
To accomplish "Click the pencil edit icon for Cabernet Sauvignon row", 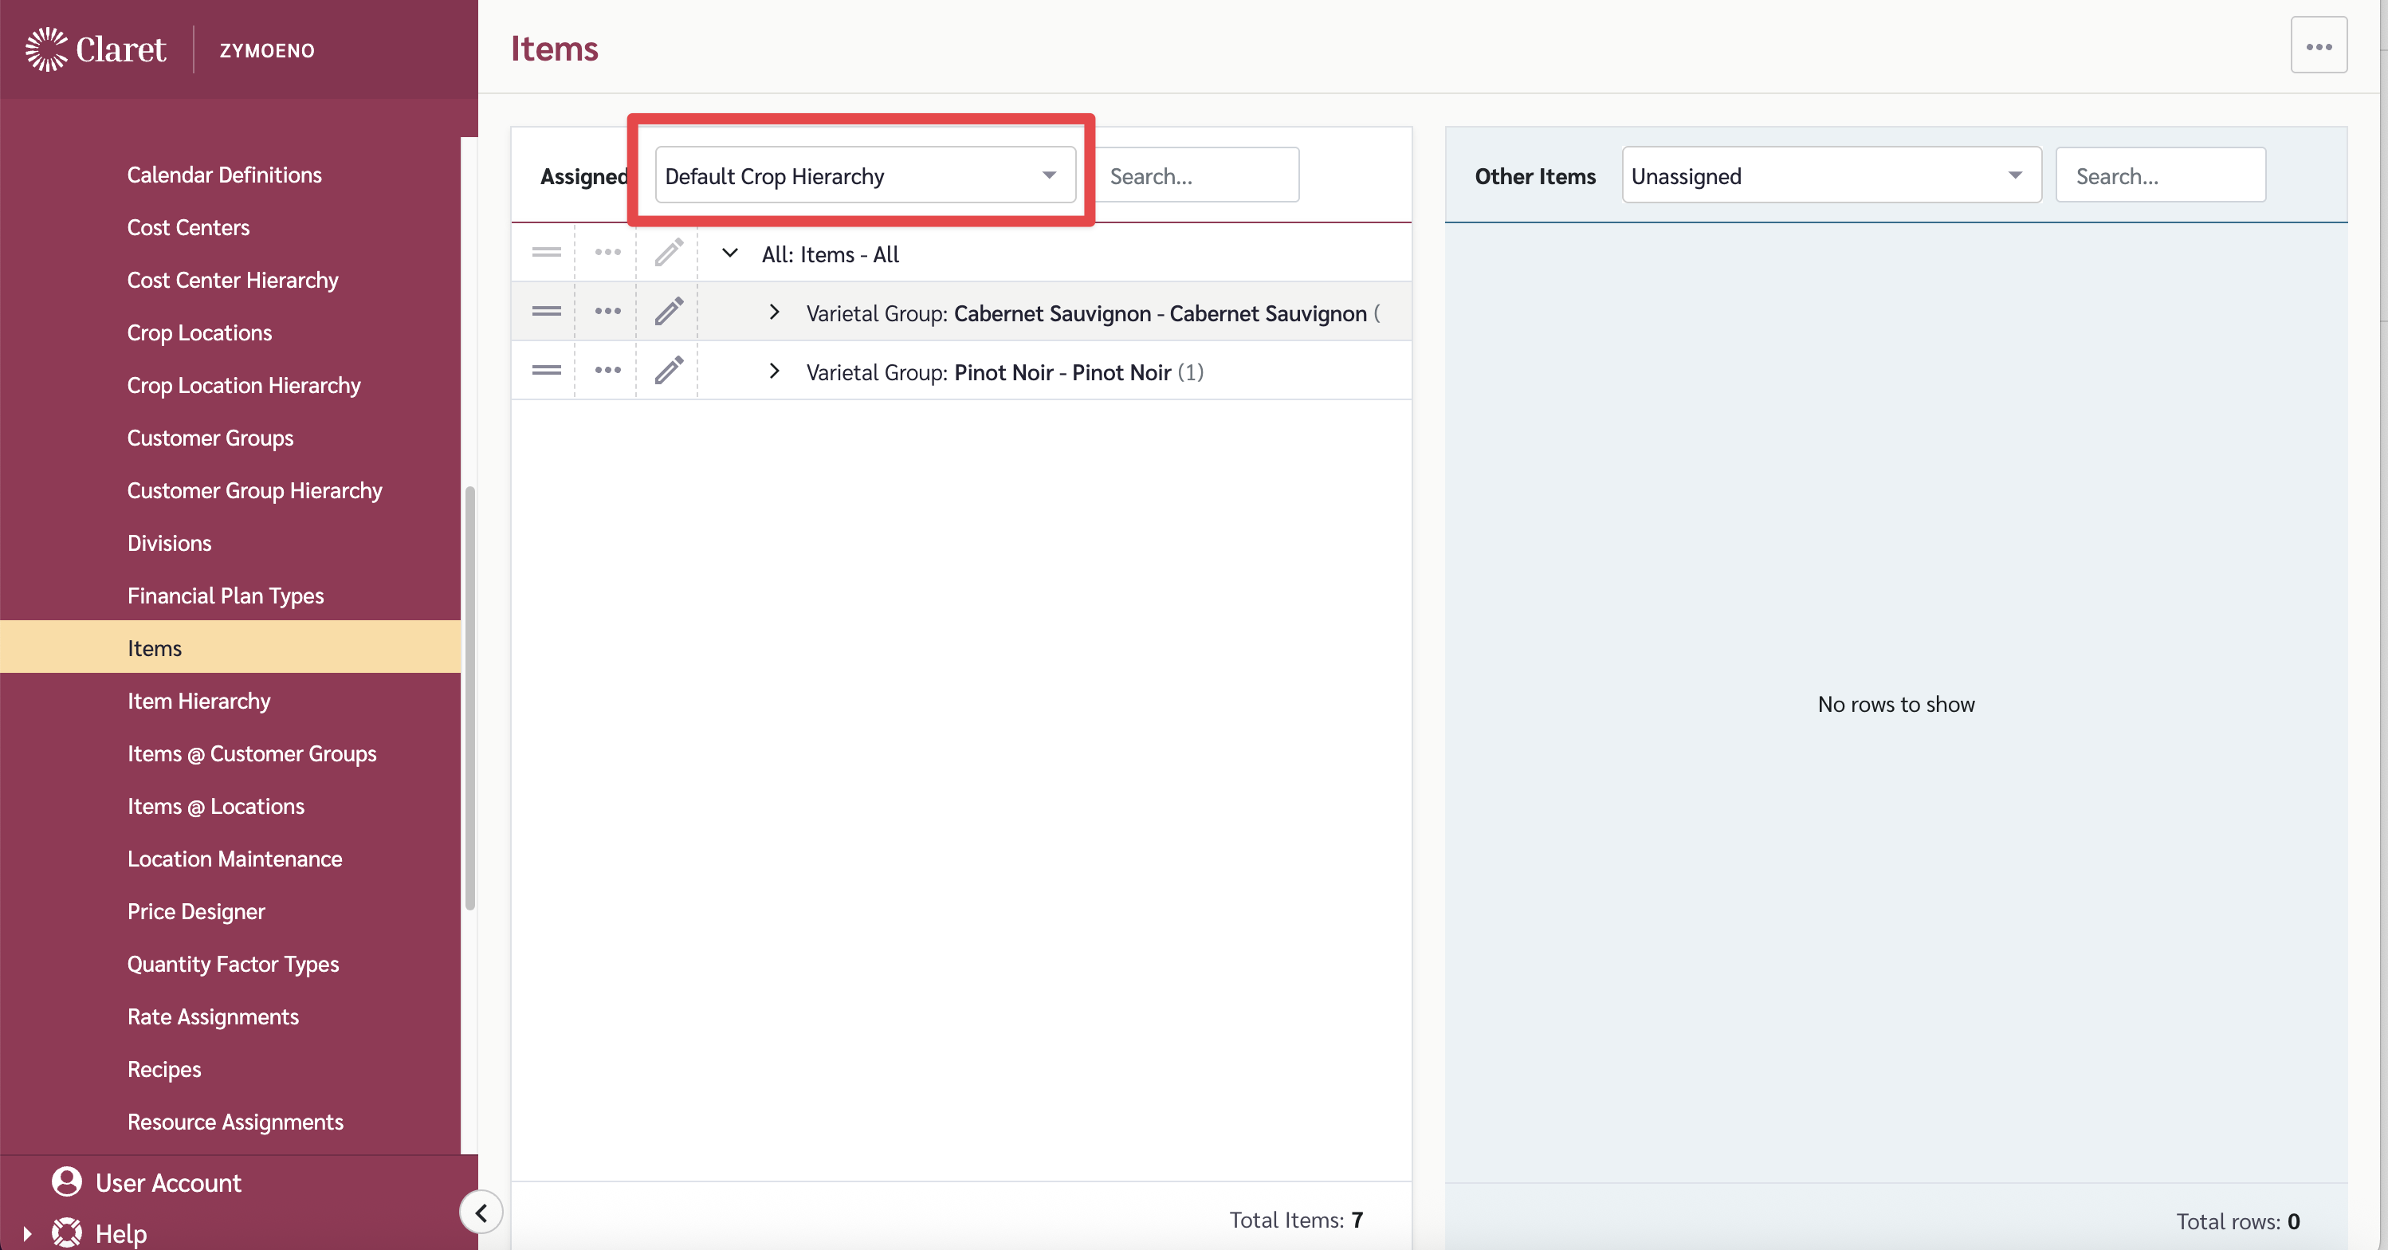I will coord(669,312).
